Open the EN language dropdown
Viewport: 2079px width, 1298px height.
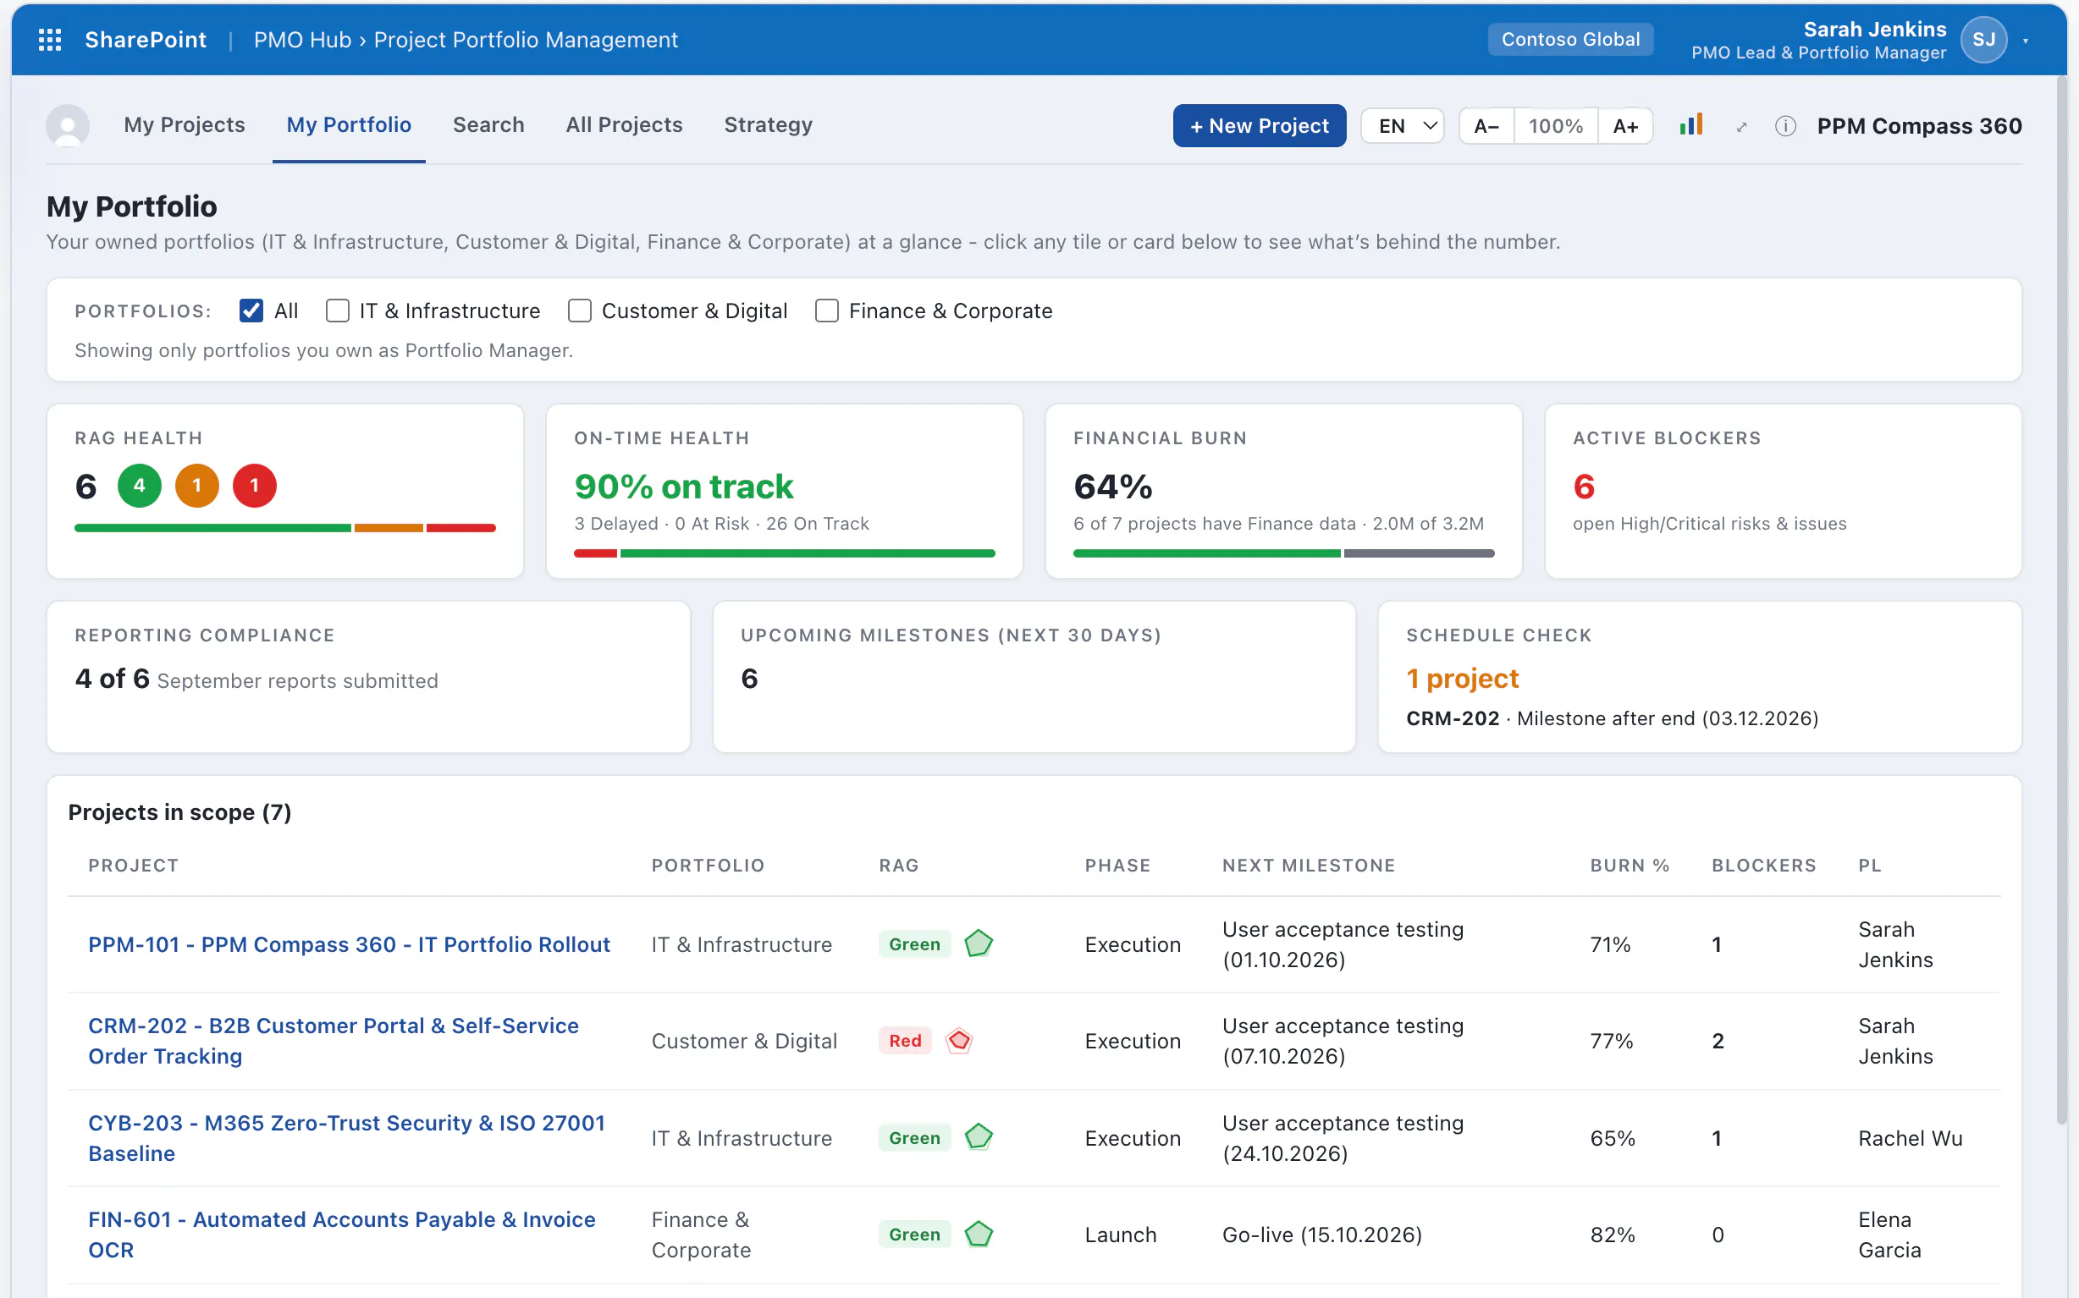pos(1403,126)
